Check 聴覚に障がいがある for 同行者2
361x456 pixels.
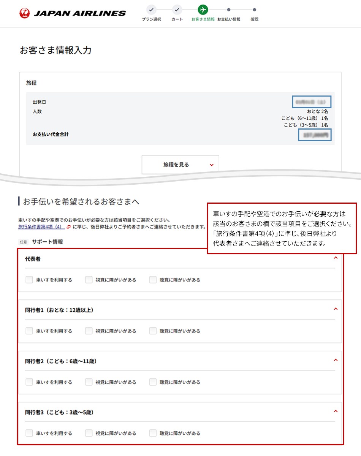pyautogui.click(x=153, y=382)
